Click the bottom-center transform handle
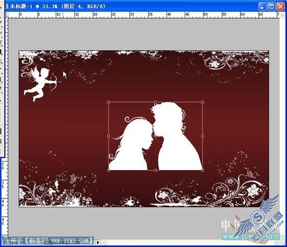The image size is (287, 247). [156, 170]
